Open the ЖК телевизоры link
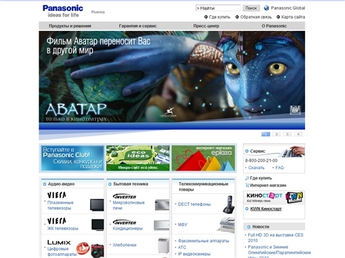Screen dimensions: 345x258 coord(63,228)
